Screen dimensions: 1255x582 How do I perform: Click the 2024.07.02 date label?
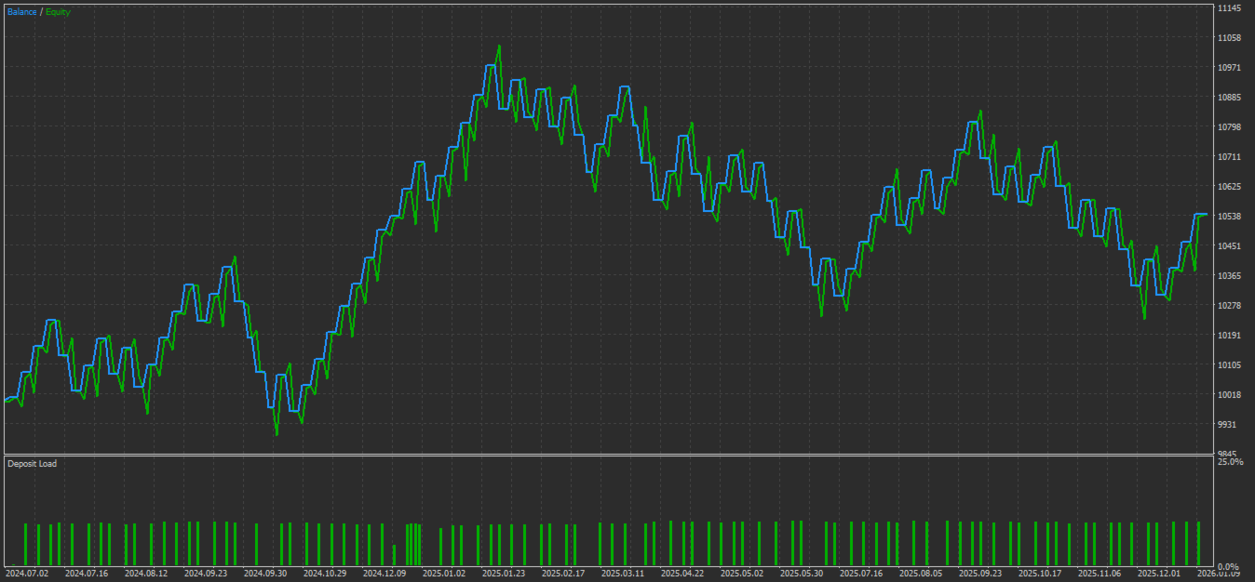coord(27,574)
